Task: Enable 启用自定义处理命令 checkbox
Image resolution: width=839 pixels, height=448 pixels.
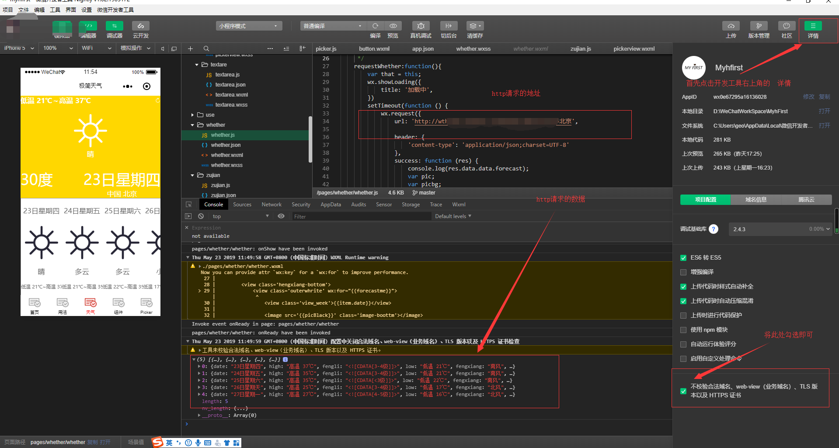Action: coord(683,359)
